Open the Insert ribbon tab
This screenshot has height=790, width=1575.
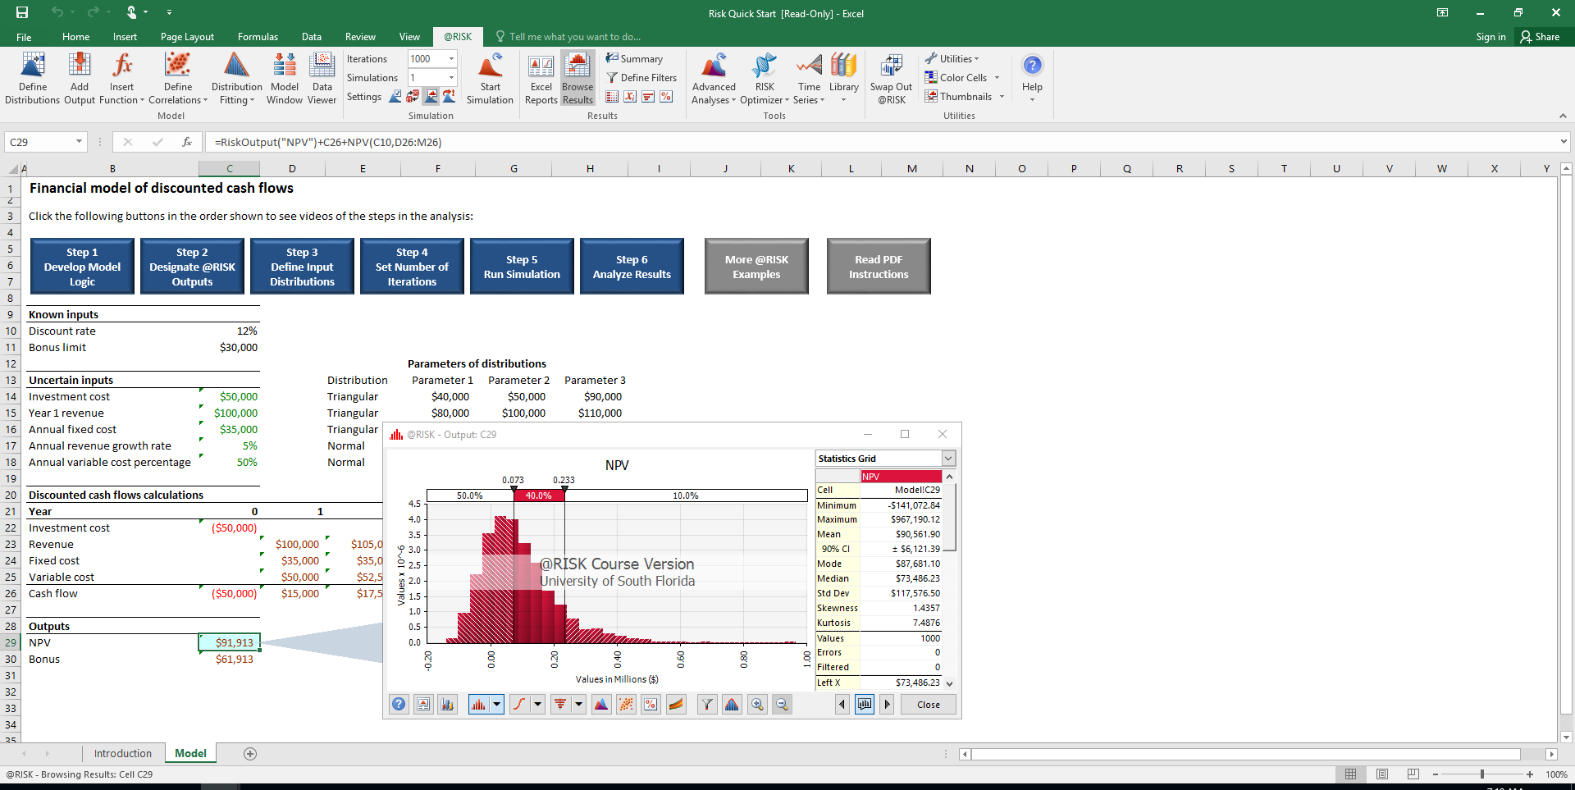click(125, 37)
